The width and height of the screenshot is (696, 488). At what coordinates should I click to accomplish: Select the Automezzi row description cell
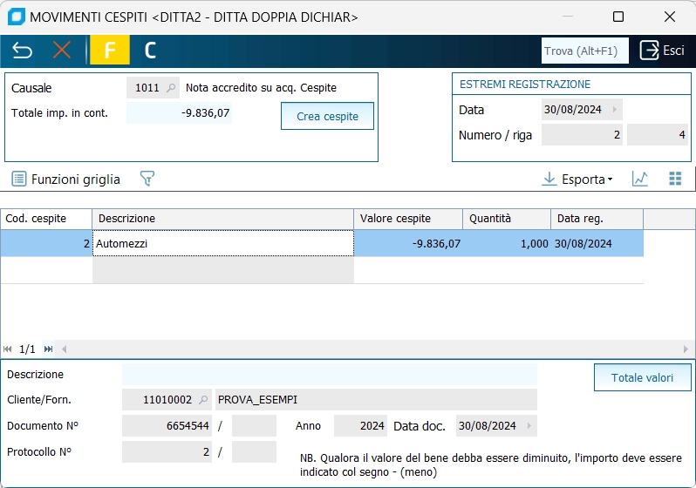(x=222, y=244)
